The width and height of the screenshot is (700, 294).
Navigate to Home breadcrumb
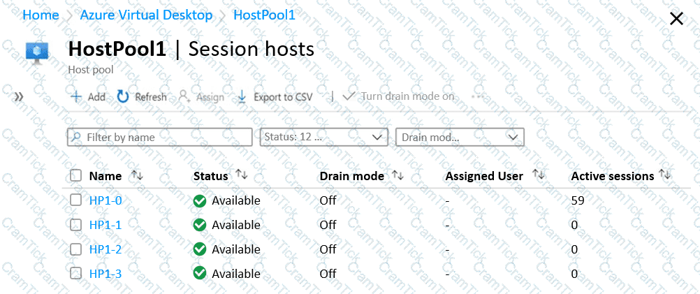click(41, 15)
